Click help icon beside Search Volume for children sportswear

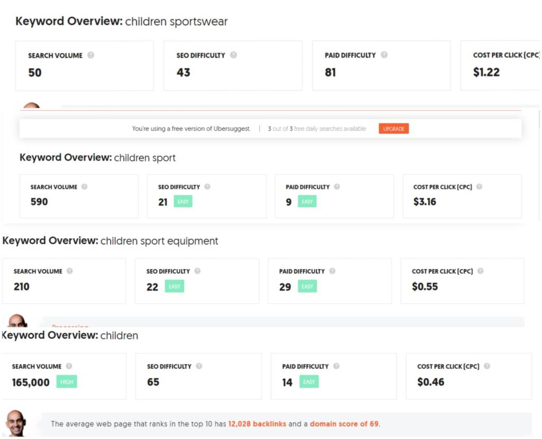tap(91, 55)
